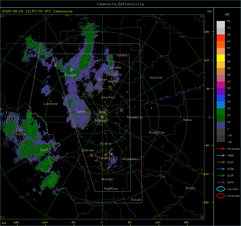Click the yellow diamond marker below RedDeer

tap(110, 87)
